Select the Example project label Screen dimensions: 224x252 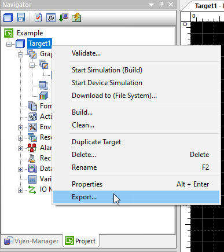point(30,33)
